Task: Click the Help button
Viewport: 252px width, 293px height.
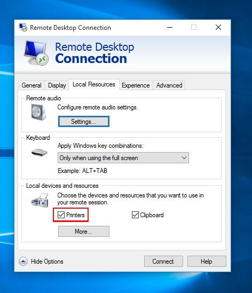Action: (207, 261)
